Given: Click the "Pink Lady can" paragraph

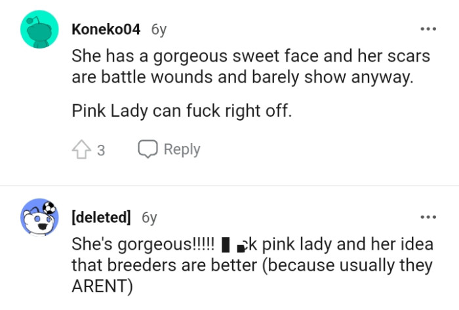Looking at the screenshot, I should tap(181, 110).
